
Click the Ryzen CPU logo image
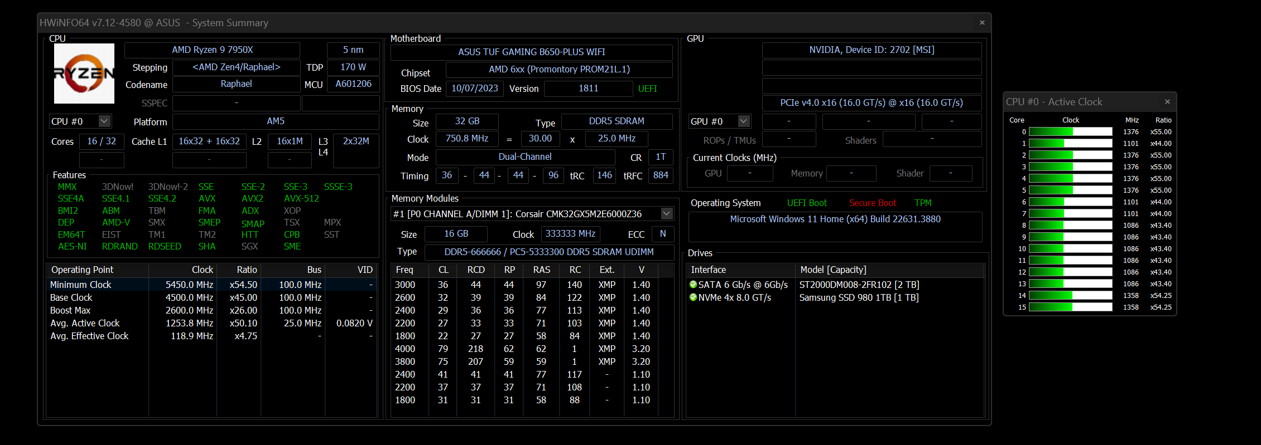pyautogui.click(x=84, y=74)
